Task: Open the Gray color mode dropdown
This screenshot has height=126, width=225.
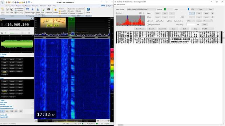Action: click(x=203, y=9)
